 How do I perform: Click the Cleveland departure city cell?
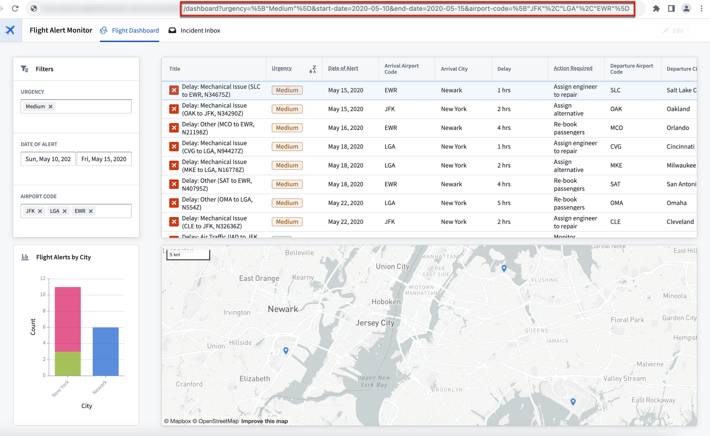pyautogui.click(x=680, y=222)
